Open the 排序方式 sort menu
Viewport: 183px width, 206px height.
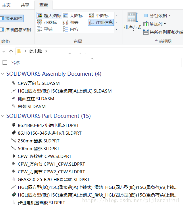click(133, 22)
